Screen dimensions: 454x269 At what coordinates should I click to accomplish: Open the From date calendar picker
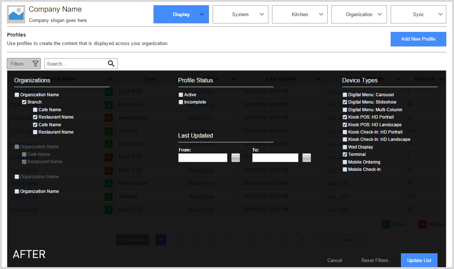(x=235, y=158)
